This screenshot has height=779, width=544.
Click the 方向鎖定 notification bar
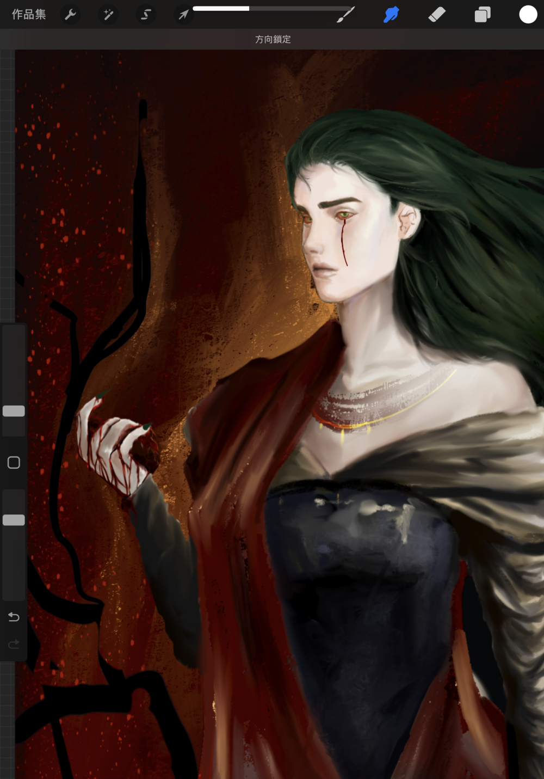[272, 39]
